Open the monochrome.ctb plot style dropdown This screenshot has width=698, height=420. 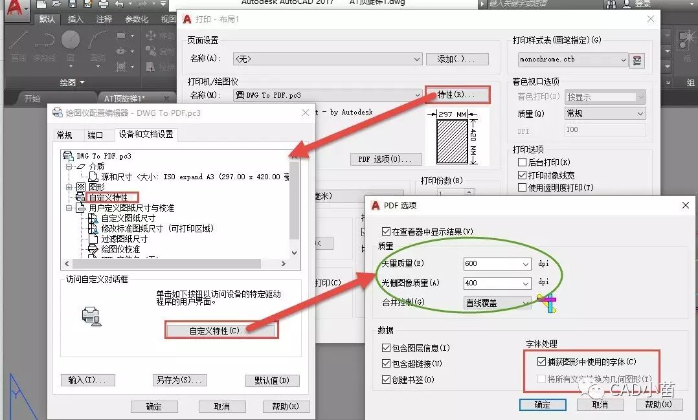point(572,59)
